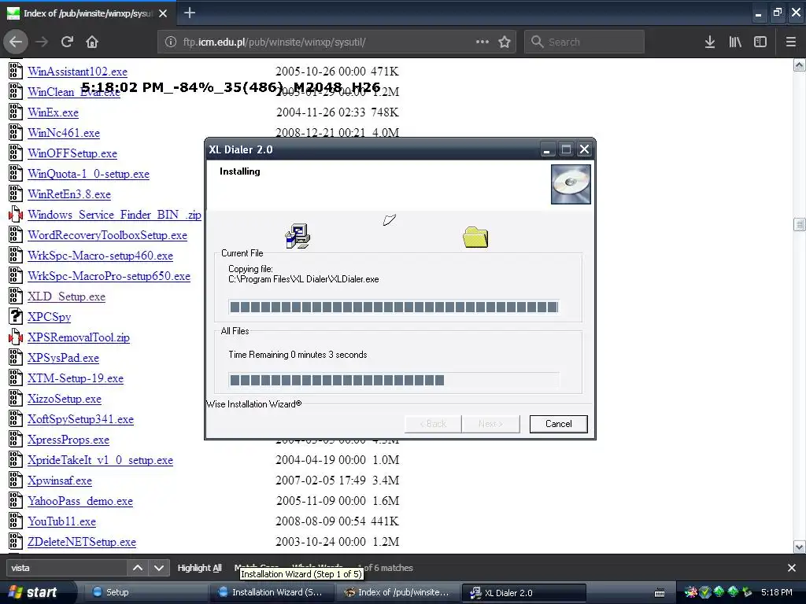806x604 pixels.
Task: Click page scrollbar down arrow
Action: pyautogui.click(x=800, y=547)
